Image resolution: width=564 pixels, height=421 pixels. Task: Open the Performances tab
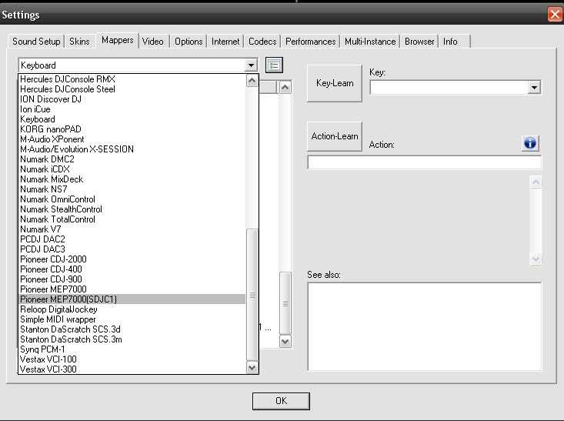point(311,42)
